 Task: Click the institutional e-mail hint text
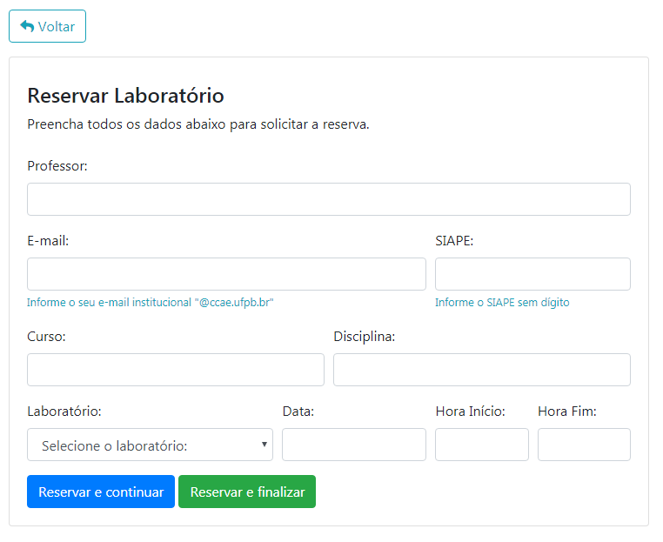[151, 303]
